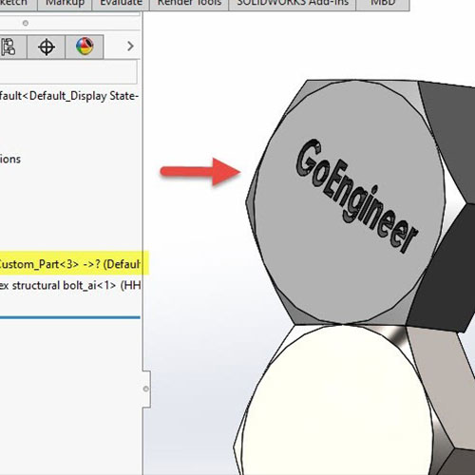Screen dimensions: 475x475
Task: Click the panel collapse handle on the divider
Action: click(x=146, y=389)
